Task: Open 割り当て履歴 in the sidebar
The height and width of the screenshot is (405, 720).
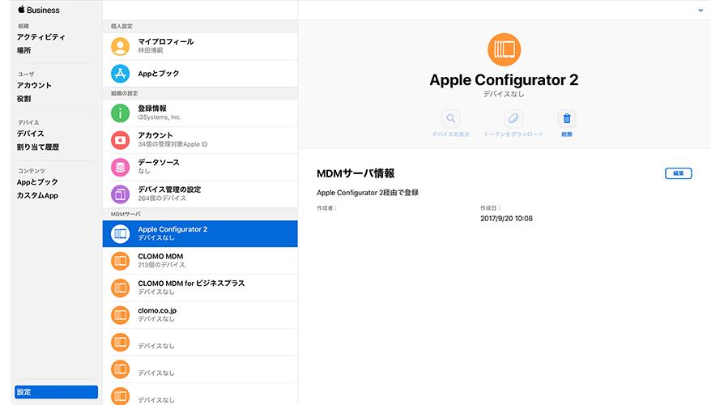Action: (x=37, y=147)
